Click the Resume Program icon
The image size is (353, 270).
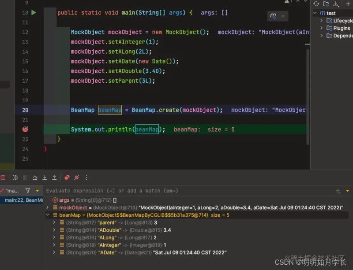(15, 178)
